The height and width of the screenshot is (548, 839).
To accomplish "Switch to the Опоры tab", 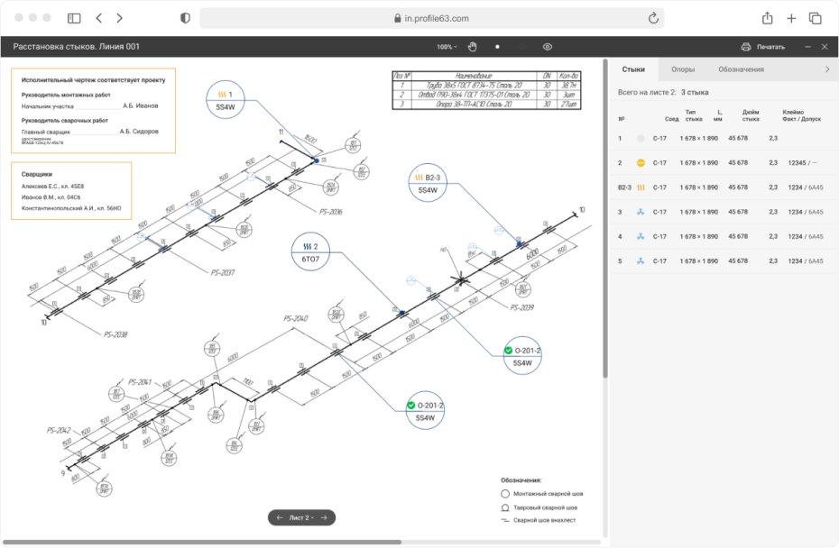I will point(683,69).
